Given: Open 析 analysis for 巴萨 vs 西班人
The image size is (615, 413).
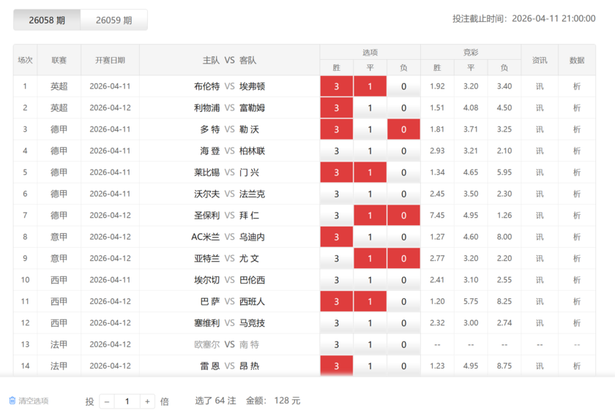Looking at the screenshot, I should click(577, 301).
